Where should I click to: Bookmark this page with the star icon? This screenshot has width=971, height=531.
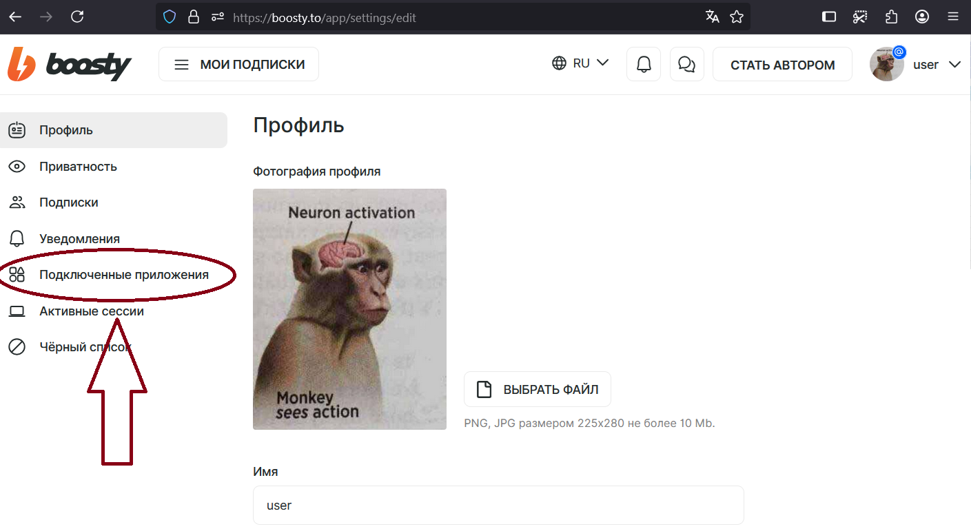737,17
